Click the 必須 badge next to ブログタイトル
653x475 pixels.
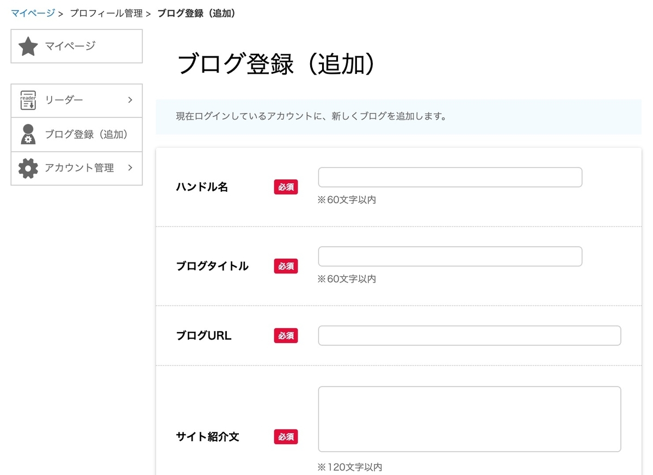(286, 266)
